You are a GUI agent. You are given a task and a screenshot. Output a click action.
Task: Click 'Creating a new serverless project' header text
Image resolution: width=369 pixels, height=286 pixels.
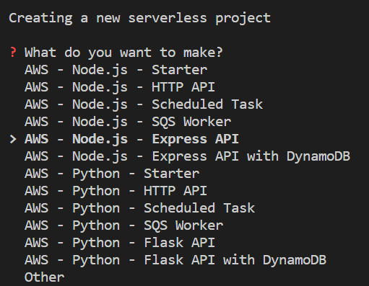tap(139, 18)
